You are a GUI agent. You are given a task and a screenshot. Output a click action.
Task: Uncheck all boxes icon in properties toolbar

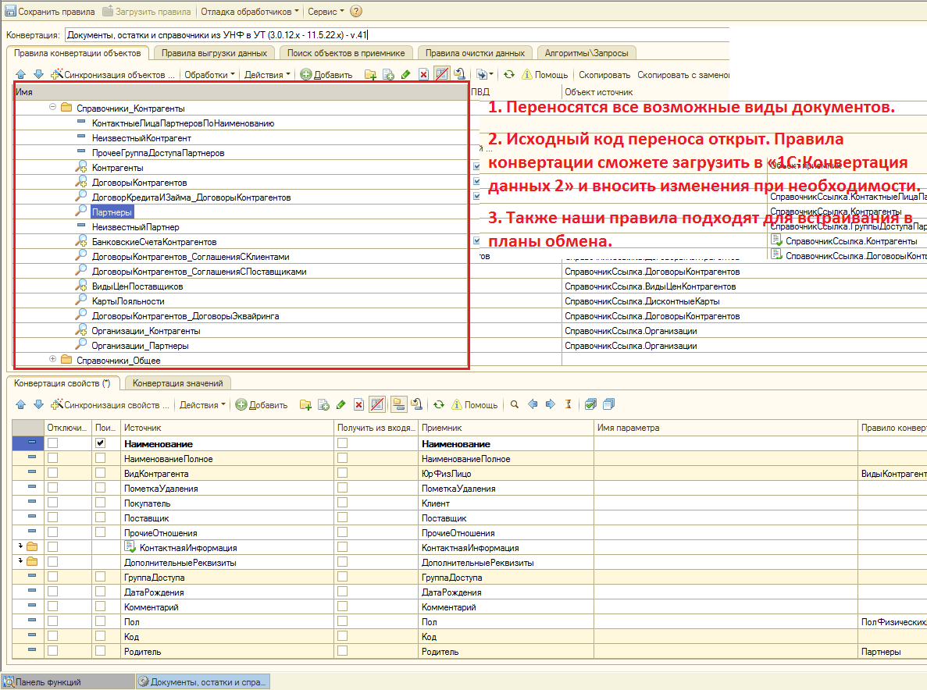tap(608, 404)
